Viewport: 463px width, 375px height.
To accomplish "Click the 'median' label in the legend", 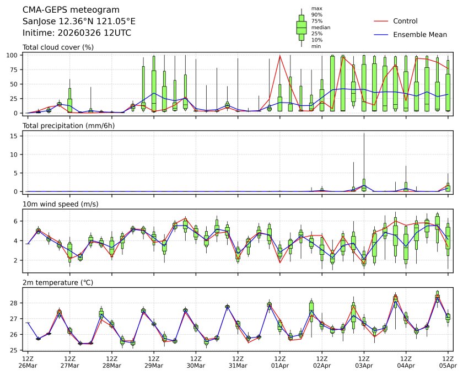I will pos(320,27).
